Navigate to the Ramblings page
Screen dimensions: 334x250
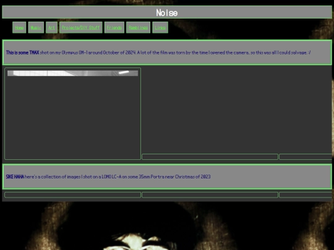click(x=138, y=28)
